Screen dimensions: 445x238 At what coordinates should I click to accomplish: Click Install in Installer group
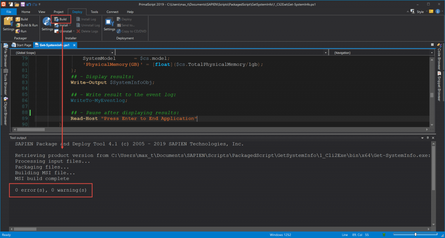[61, 25]
